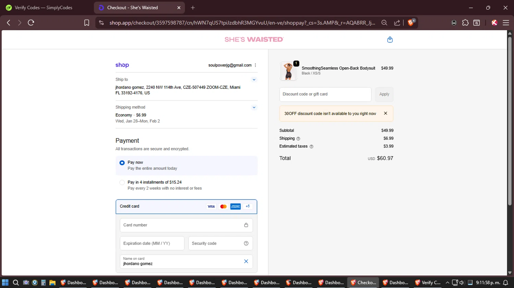
Task: Switch to Checkout - She's Waisted tab
Action: coord(139,8)
